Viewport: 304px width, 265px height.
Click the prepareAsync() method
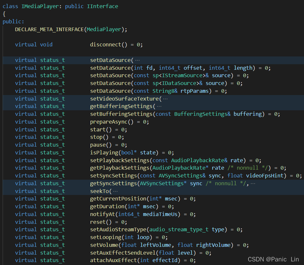coord(112,122)
